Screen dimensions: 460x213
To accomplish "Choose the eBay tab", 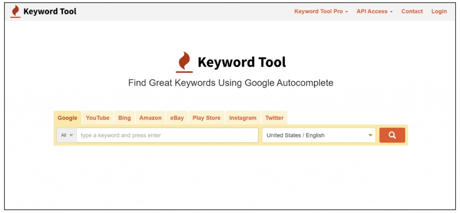I will pos(177,118).
